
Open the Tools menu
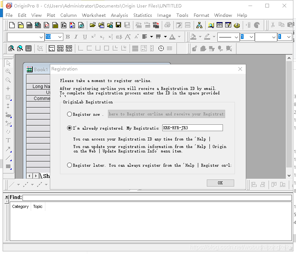[182, 15]
